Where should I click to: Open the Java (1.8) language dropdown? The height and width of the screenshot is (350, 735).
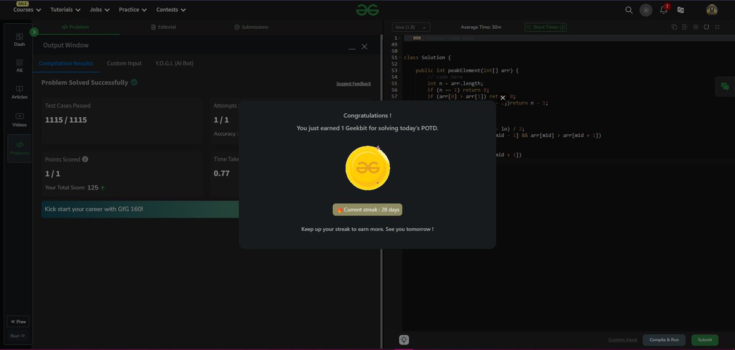point(411,27)
